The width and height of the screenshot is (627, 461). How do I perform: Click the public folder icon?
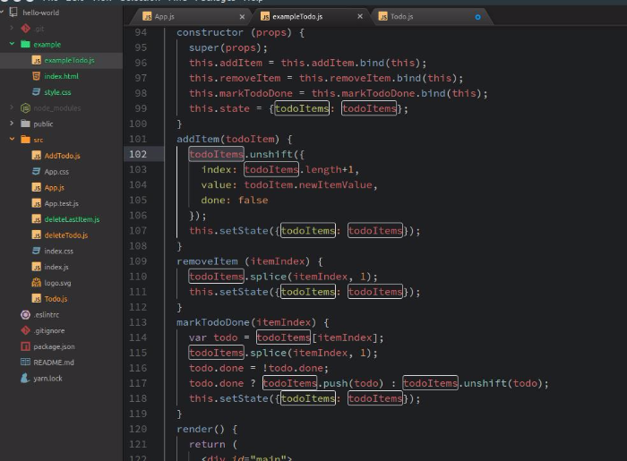click(x=25, y=124)
